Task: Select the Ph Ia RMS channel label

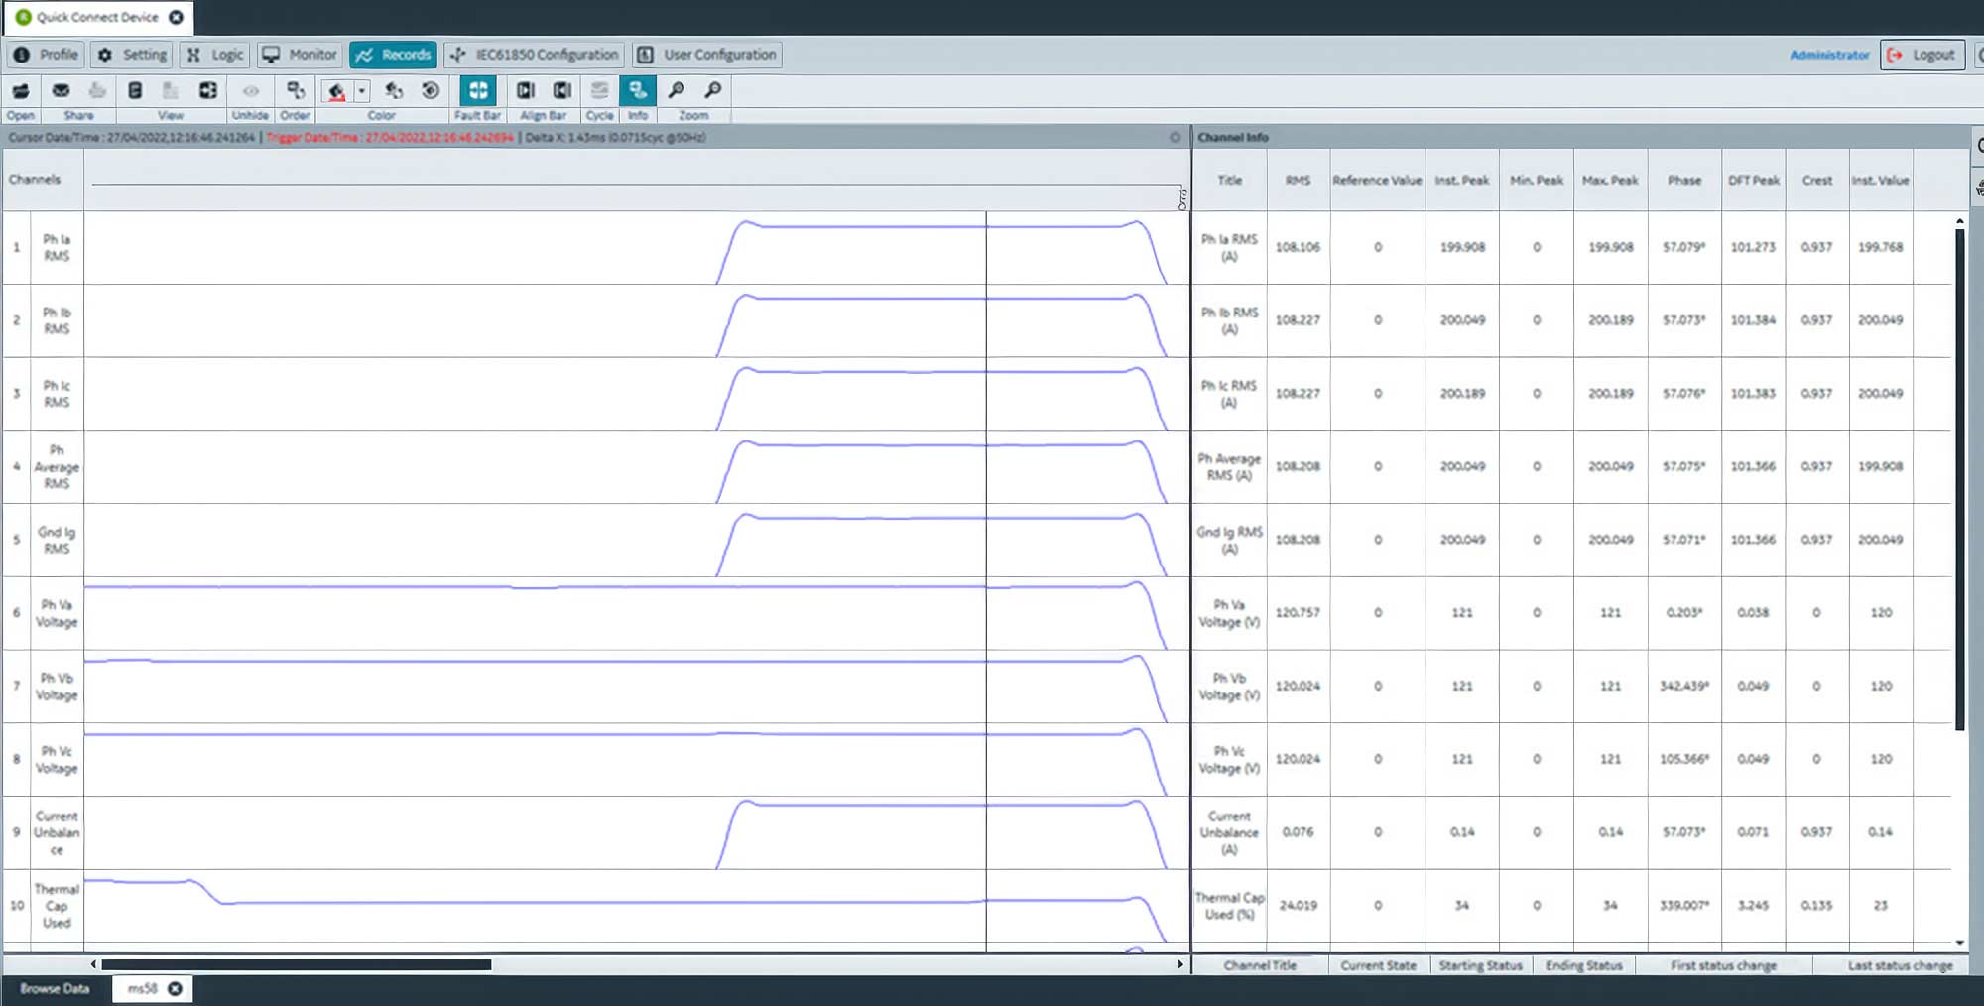Action: click(x=57, y=247)
